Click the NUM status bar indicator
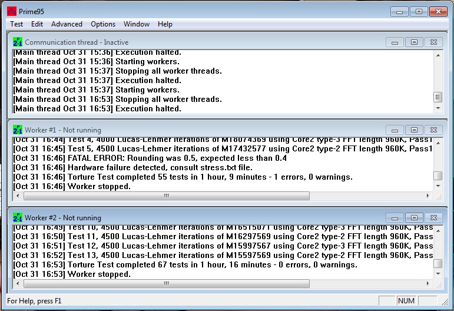This screenshot has height=311, width=454. coord(406,301)
